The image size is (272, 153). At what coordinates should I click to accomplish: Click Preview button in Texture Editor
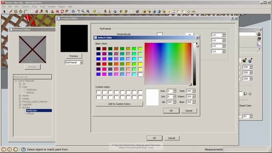pos(74,56)
